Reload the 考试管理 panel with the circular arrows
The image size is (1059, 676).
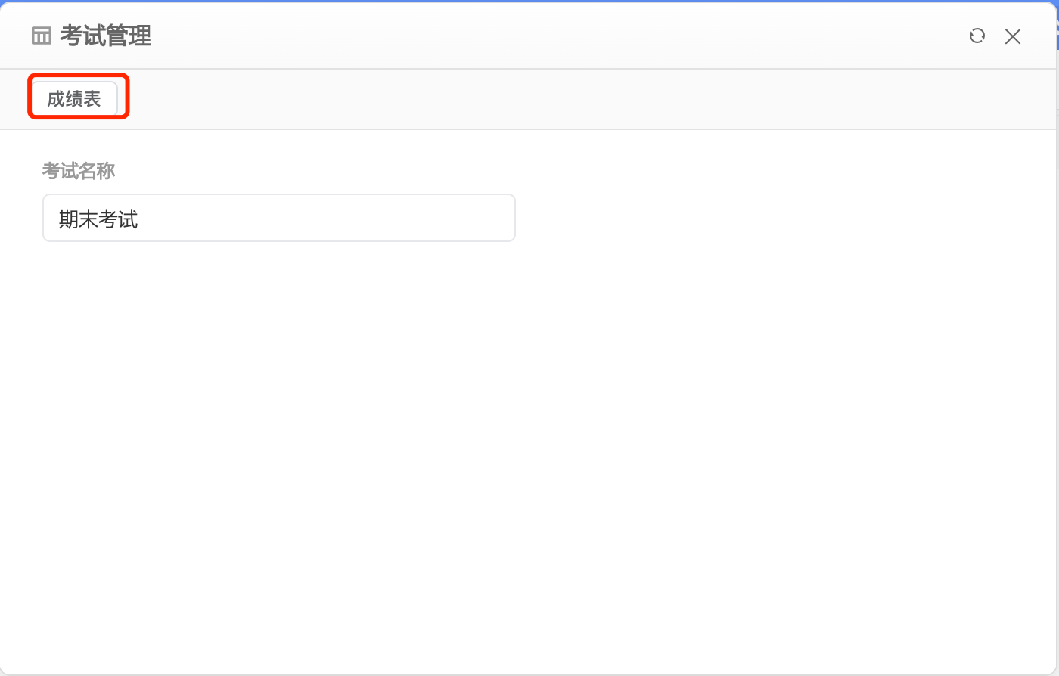[x=977, y=36]
